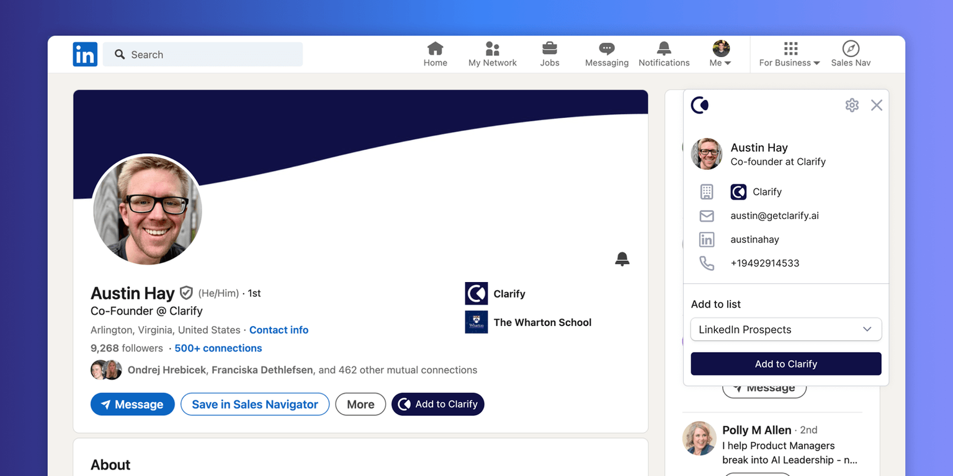953x476 pixels.
Task: Click the phone icon
Action: click(707, 263)
